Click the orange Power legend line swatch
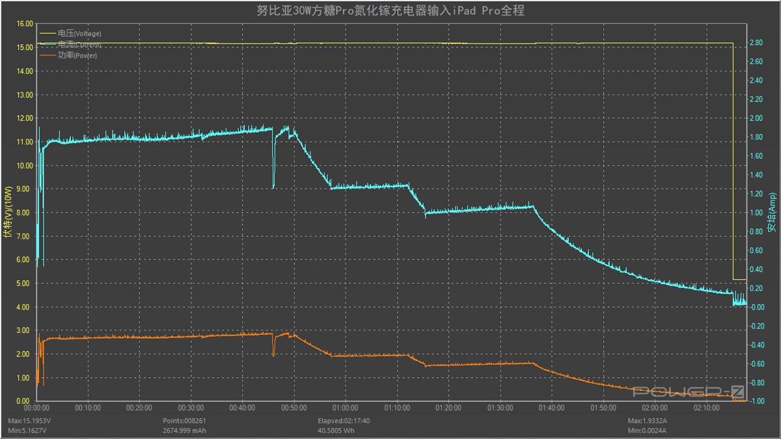 [x=48, y=55]
